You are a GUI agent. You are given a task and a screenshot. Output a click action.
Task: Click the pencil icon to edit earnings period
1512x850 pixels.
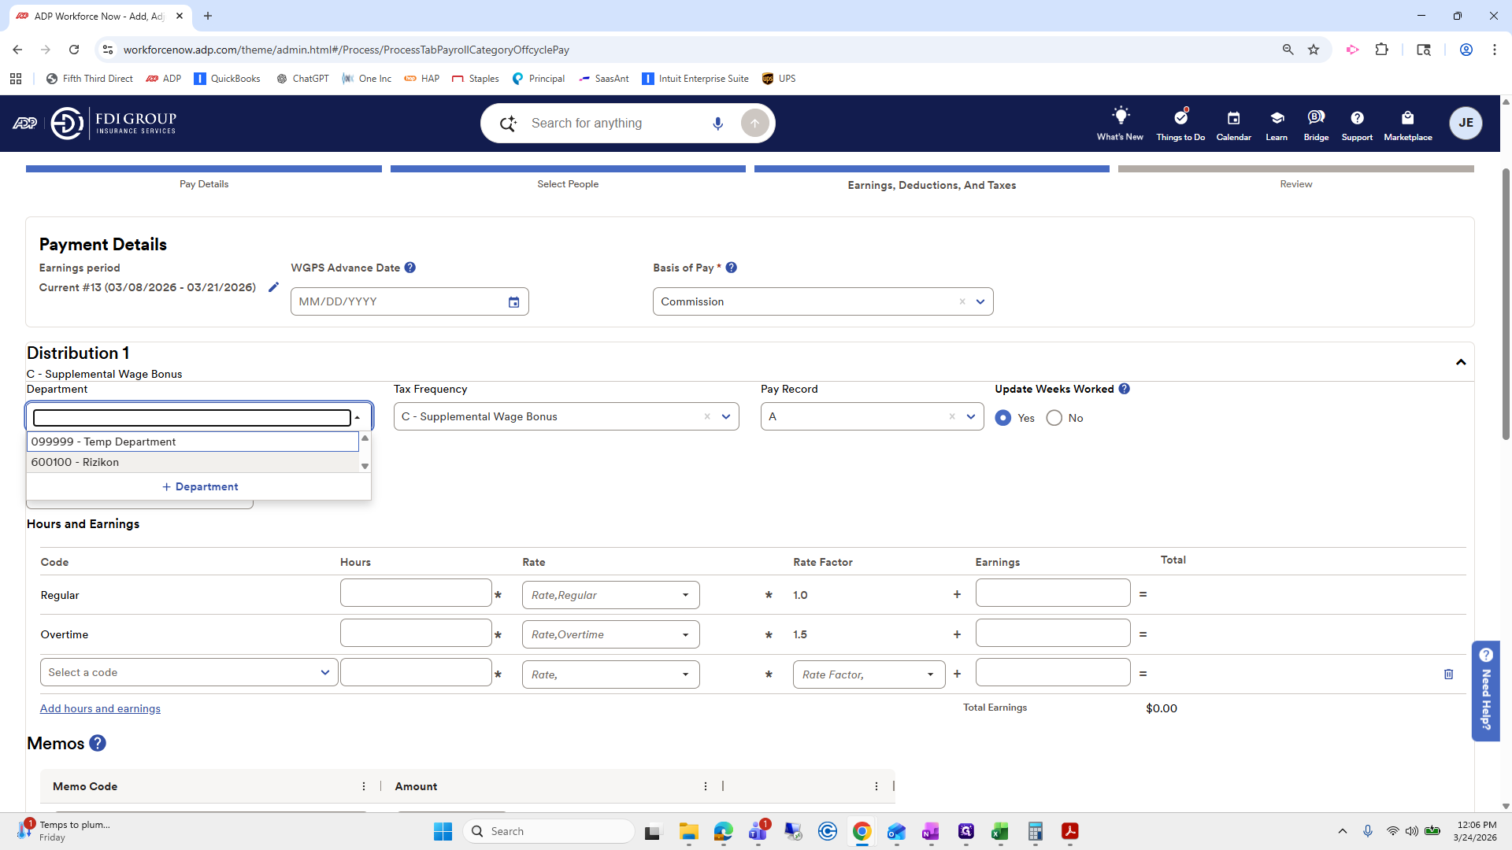[273, 287]
